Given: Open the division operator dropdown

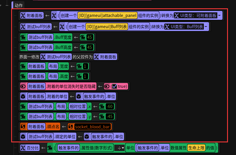Looking at the screenshot, I should (119, 148).
